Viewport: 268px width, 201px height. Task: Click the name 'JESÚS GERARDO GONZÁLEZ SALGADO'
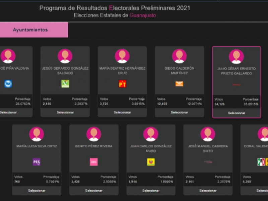click(x=65, y=71)
